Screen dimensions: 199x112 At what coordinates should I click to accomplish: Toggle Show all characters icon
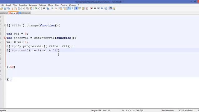[72, 8]
